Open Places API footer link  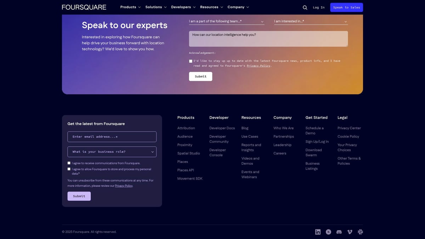point(186,170)
